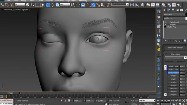Open the selection filter 'All' dropdown
Viewport: 187px width, 105px height.
pos(20,4)
